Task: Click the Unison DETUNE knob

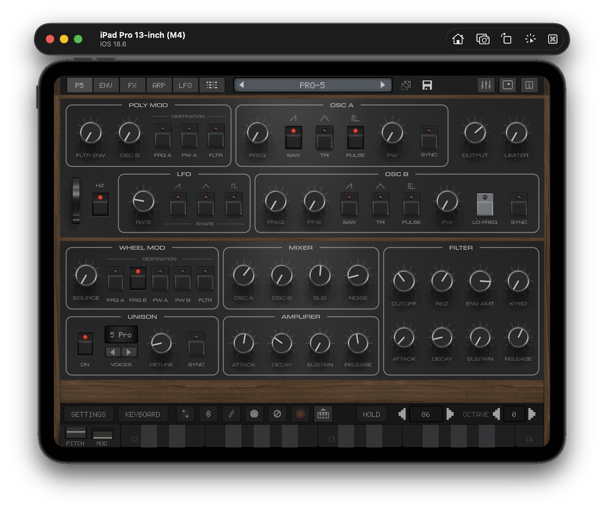Action: pyautogui.click(x=161, y=343)
